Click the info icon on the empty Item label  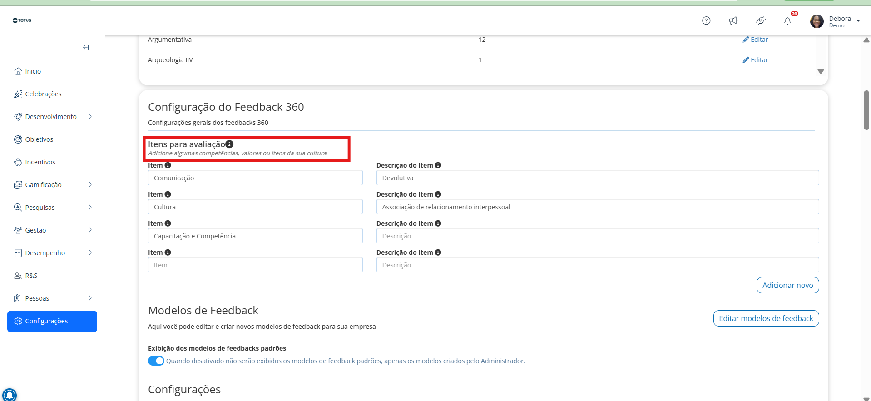coord(168,252)
